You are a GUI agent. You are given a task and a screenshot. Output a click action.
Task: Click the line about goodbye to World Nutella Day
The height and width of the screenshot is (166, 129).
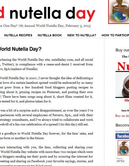coord(46,133)
